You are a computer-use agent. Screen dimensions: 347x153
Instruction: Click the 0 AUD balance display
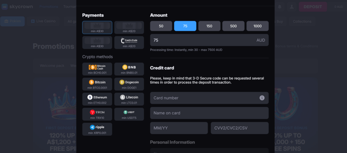(339, 7)
